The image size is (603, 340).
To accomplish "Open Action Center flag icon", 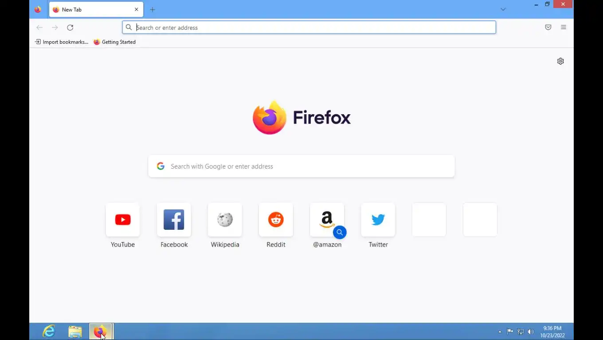I will (x=510, y=332).
